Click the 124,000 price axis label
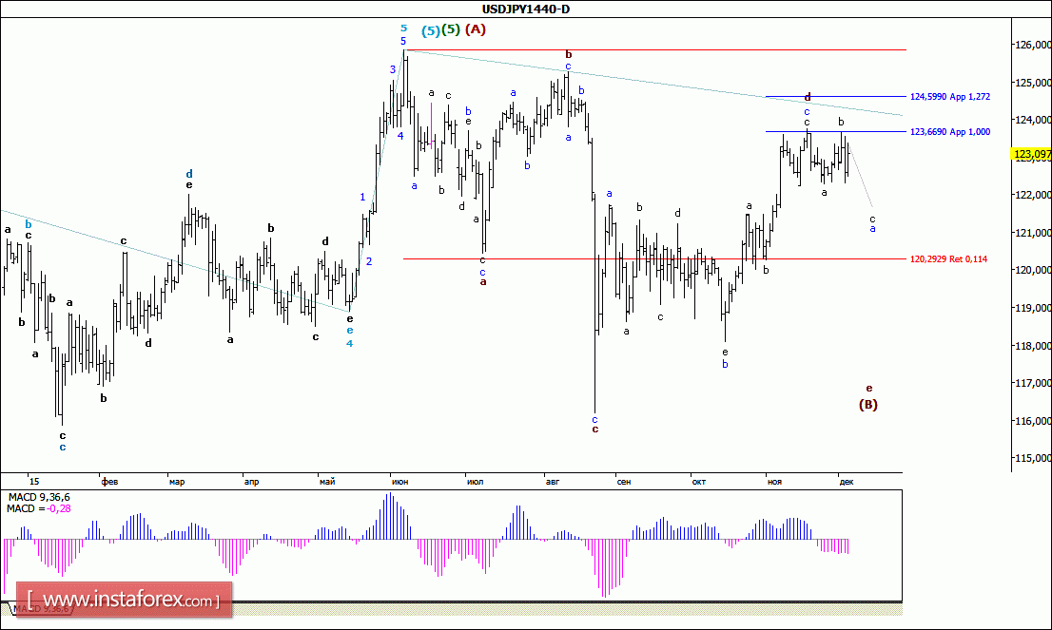The image size is (1052, 630). [x=1033, y=120]
